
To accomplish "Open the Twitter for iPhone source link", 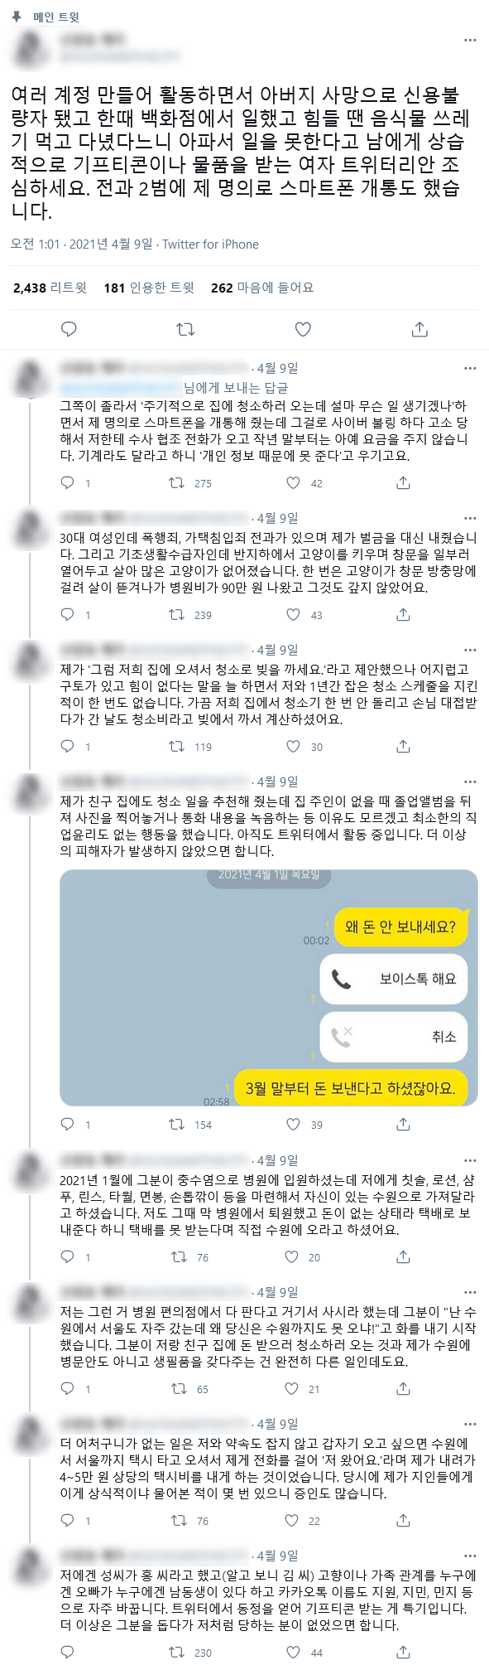I will pyautogui.click(x=210, y=244).
